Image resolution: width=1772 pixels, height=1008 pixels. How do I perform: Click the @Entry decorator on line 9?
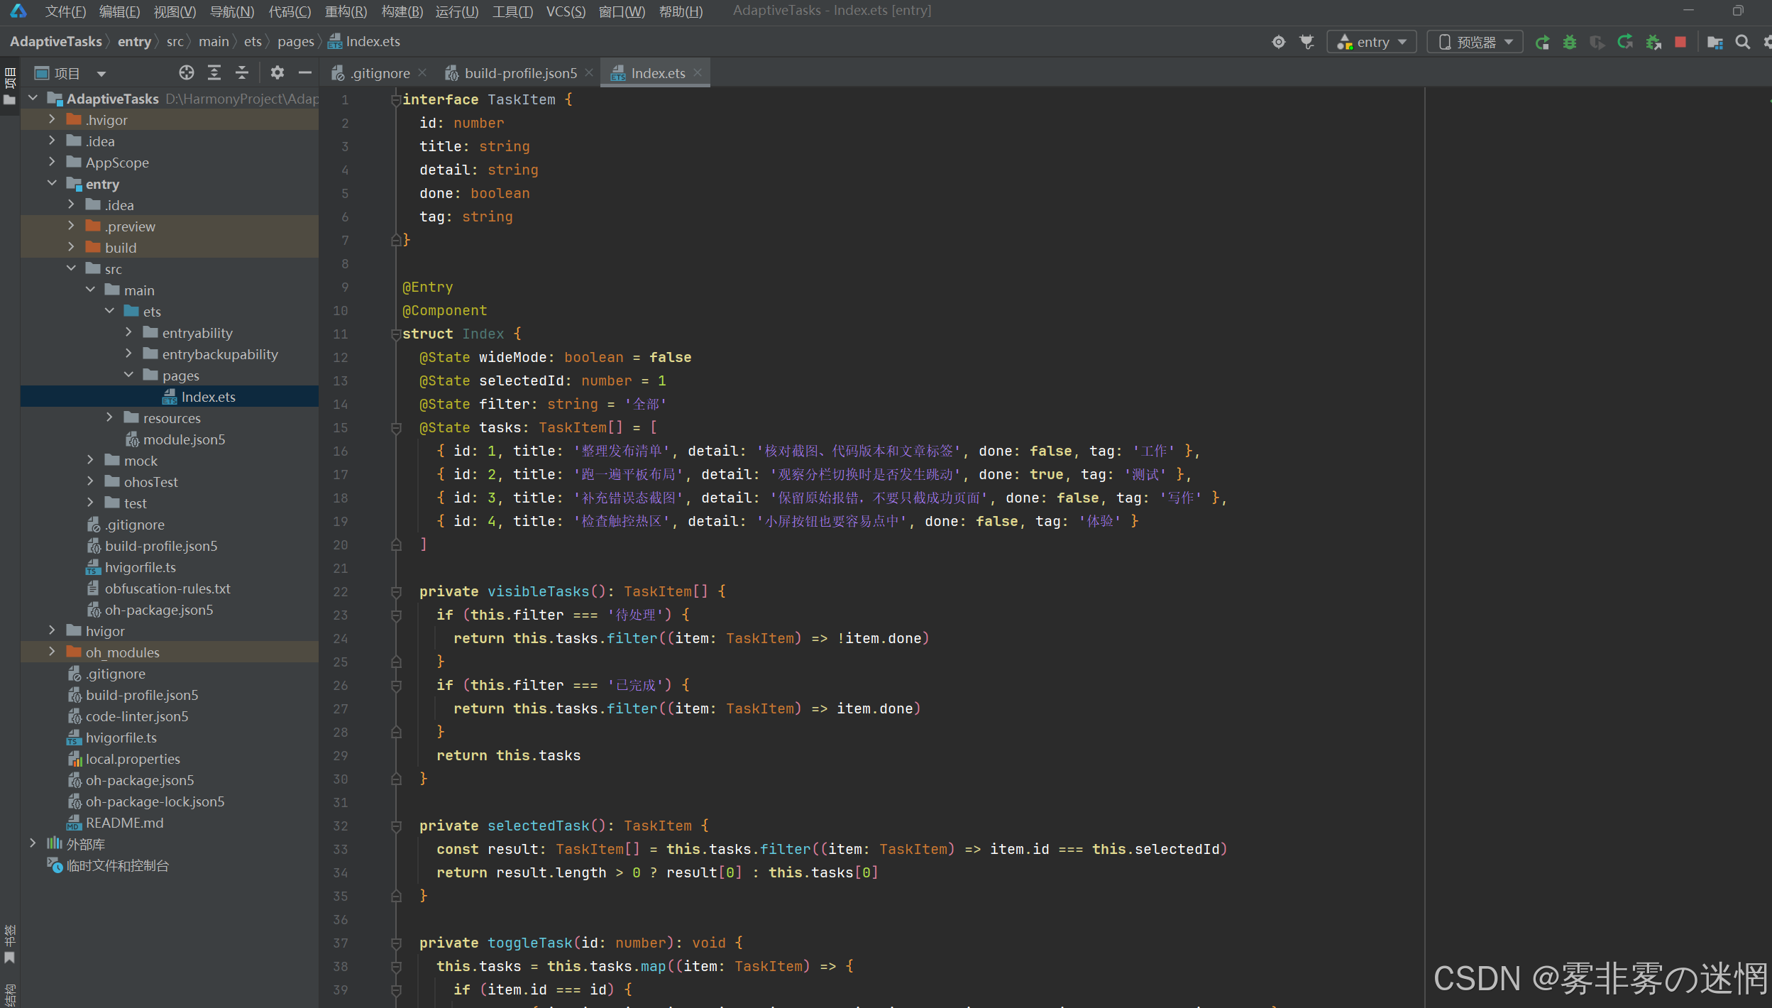coord(427,287)
